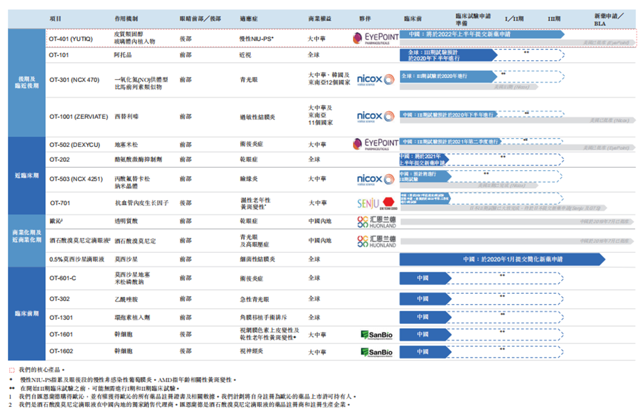Select the III期 column header
The height and width of the screenshot is (417, 641).
554,19
